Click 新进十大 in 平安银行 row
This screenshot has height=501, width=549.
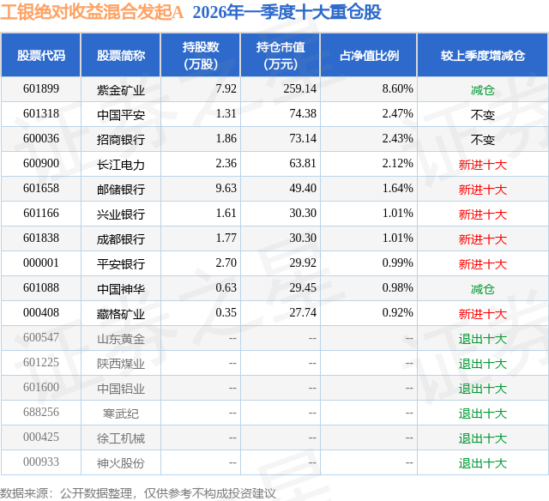tap(483, 264)
